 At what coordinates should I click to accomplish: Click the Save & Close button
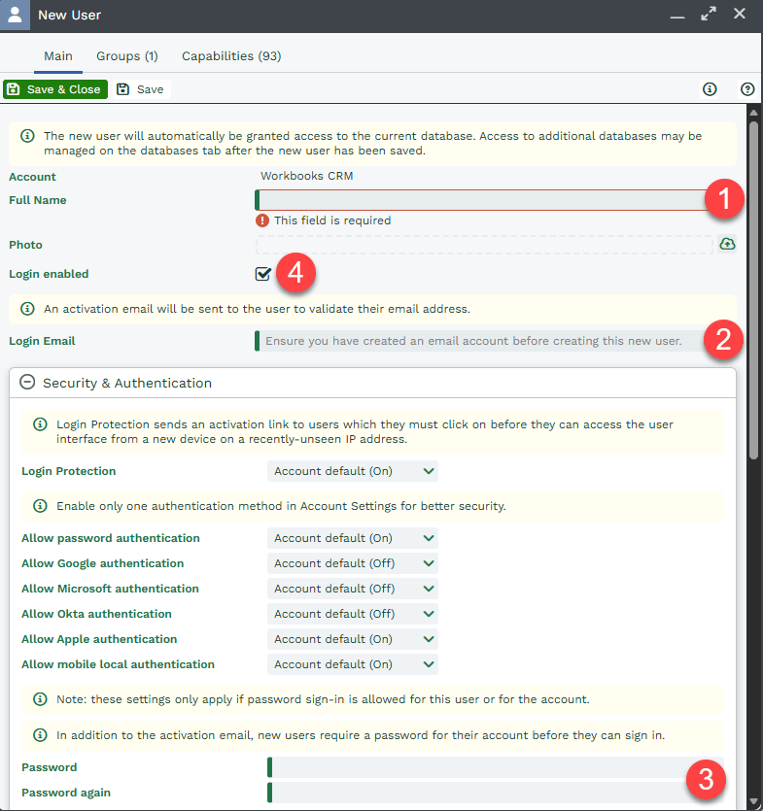click(55, 89)
